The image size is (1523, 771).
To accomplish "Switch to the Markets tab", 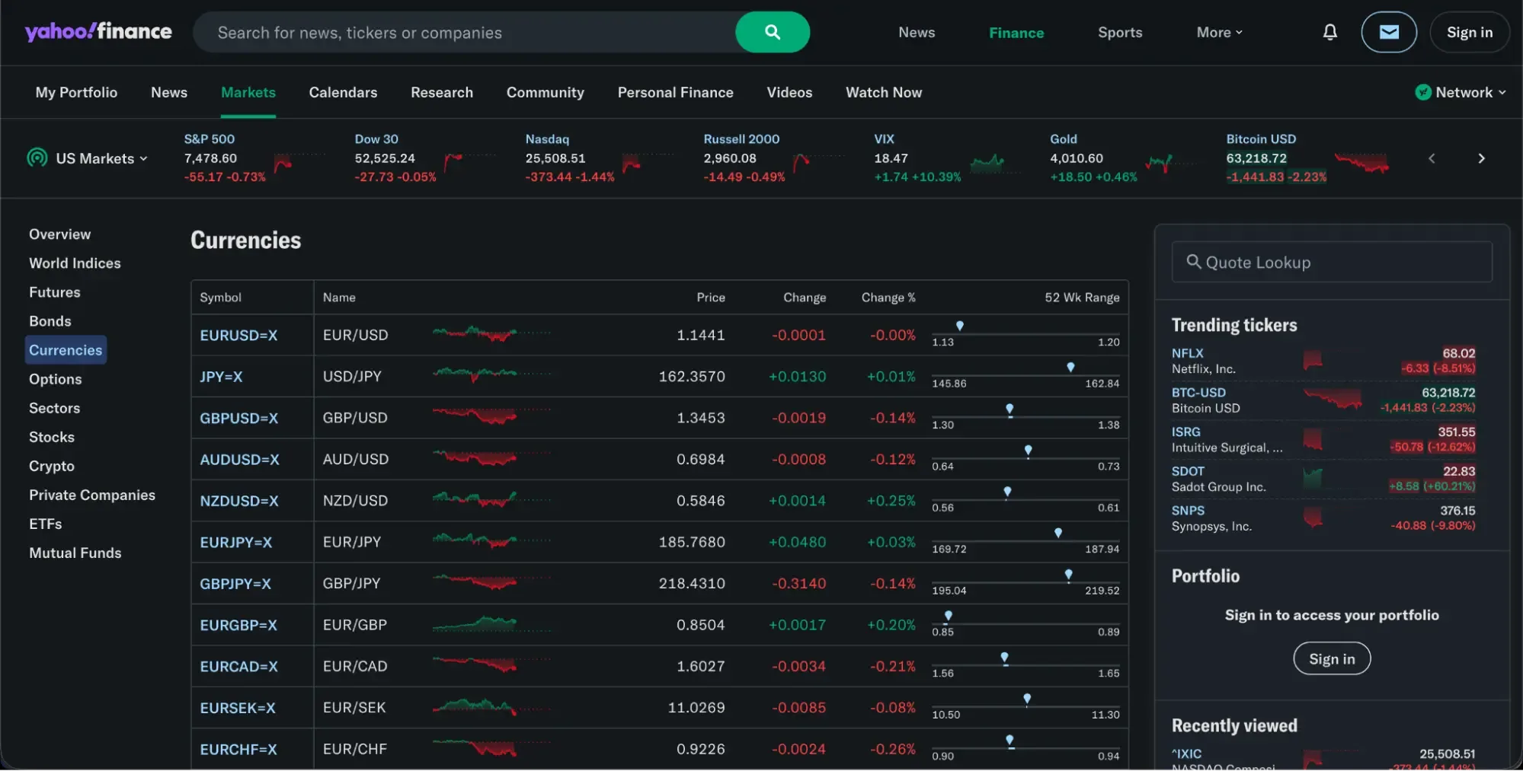I will tap(248, 92).
